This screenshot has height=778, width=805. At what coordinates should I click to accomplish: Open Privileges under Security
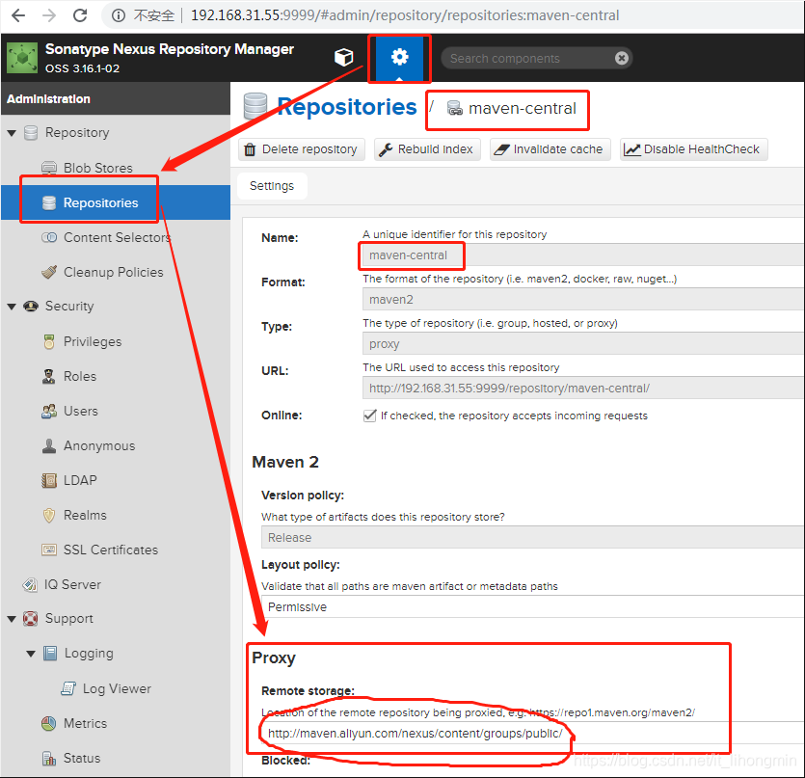pyautogui.click(x=93, y=341)
